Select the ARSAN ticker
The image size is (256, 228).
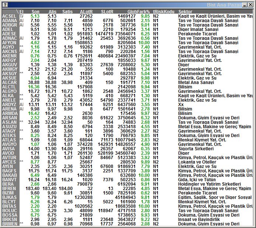tap(10, 117)
